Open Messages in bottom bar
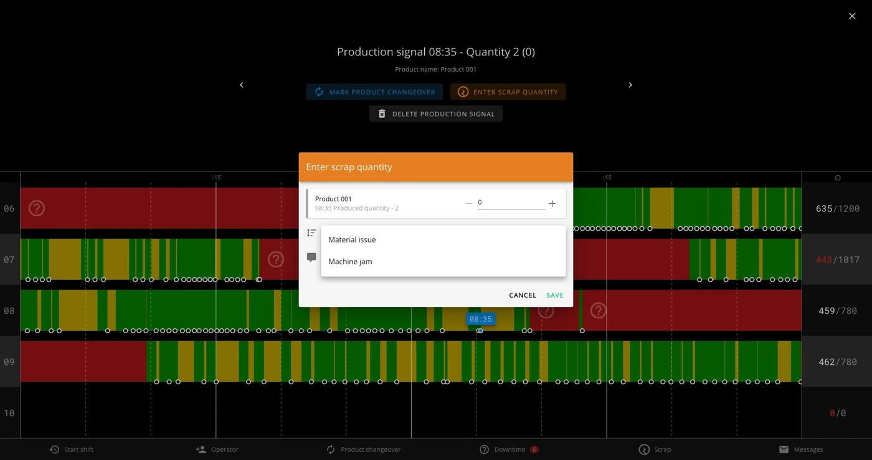Screen dimensions: 872x460 [x=801, y=449]
